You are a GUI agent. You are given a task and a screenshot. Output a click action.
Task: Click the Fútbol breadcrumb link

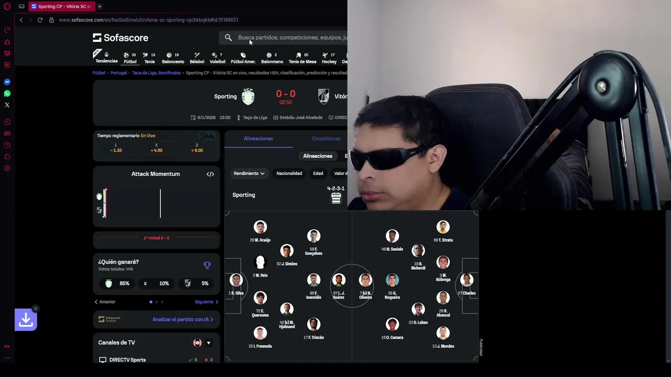99,73
